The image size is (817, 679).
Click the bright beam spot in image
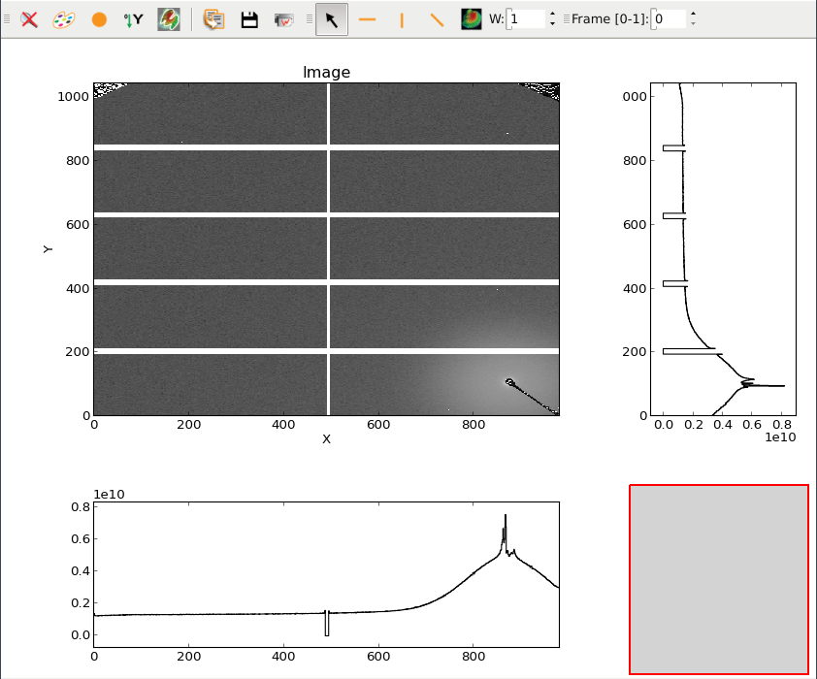509,381
